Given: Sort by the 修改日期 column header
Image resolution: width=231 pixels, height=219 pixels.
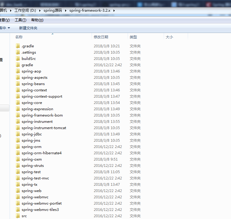Looking at the screenshot, I should 101,37.
